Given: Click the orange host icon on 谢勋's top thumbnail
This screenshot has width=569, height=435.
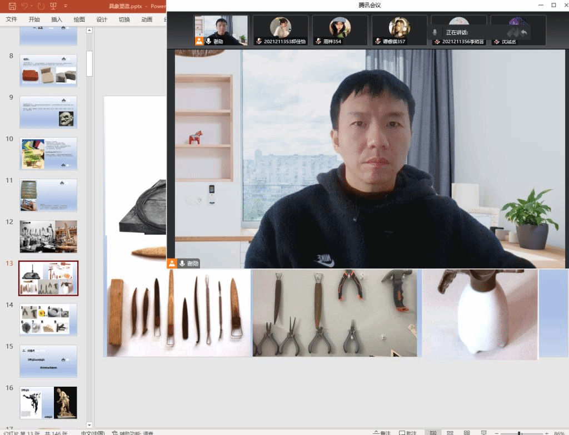Looking at the screenshot, I should click(199, 41).
